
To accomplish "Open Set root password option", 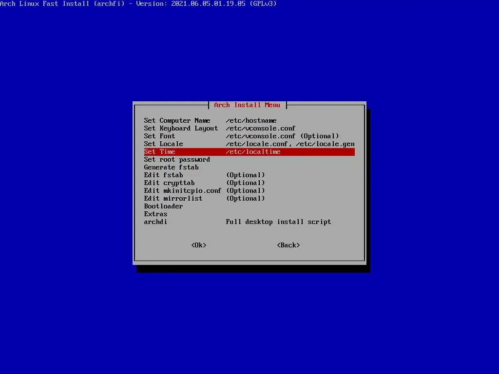I will (249, 159).
